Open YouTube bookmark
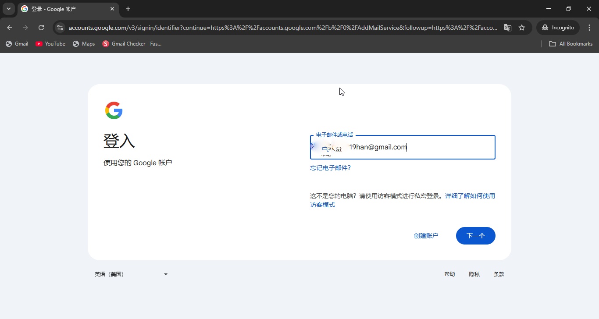The image size is (599, 319). [50, 44]
